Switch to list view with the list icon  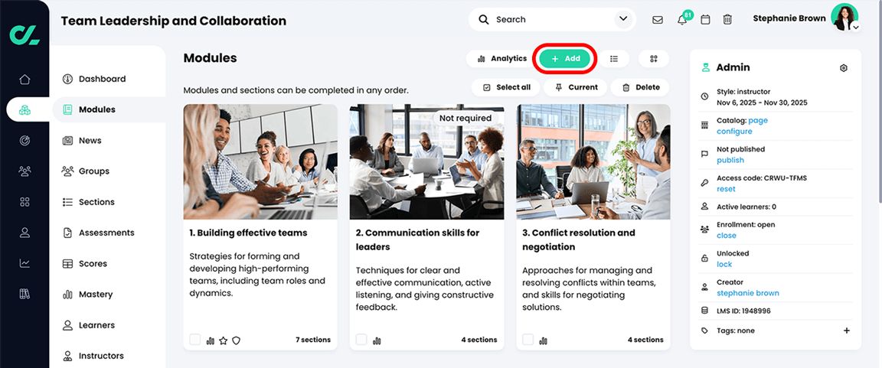614,58
